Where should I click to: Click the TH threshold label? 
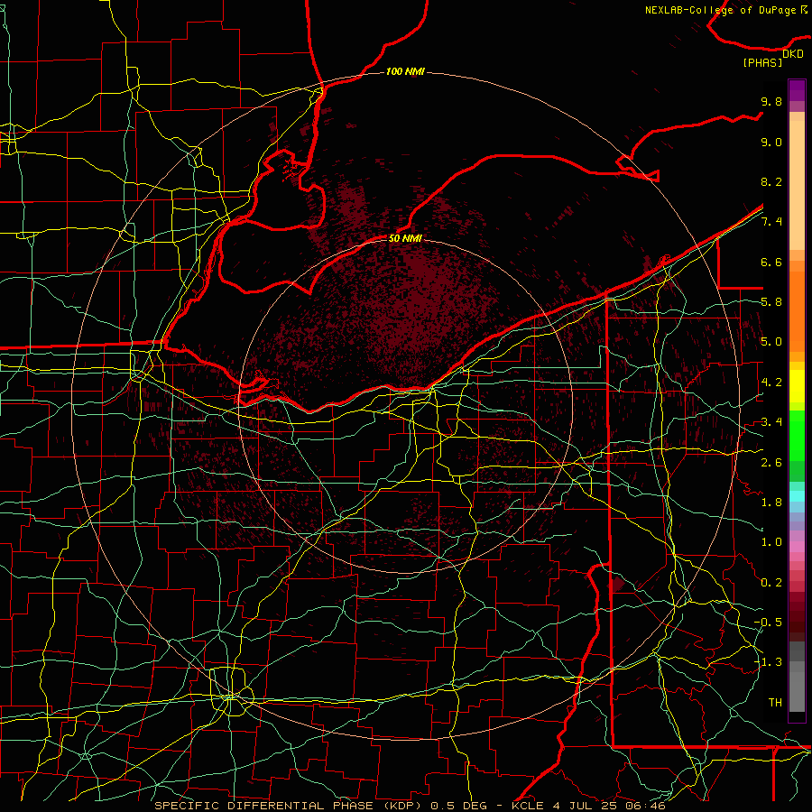click(775, 703)
